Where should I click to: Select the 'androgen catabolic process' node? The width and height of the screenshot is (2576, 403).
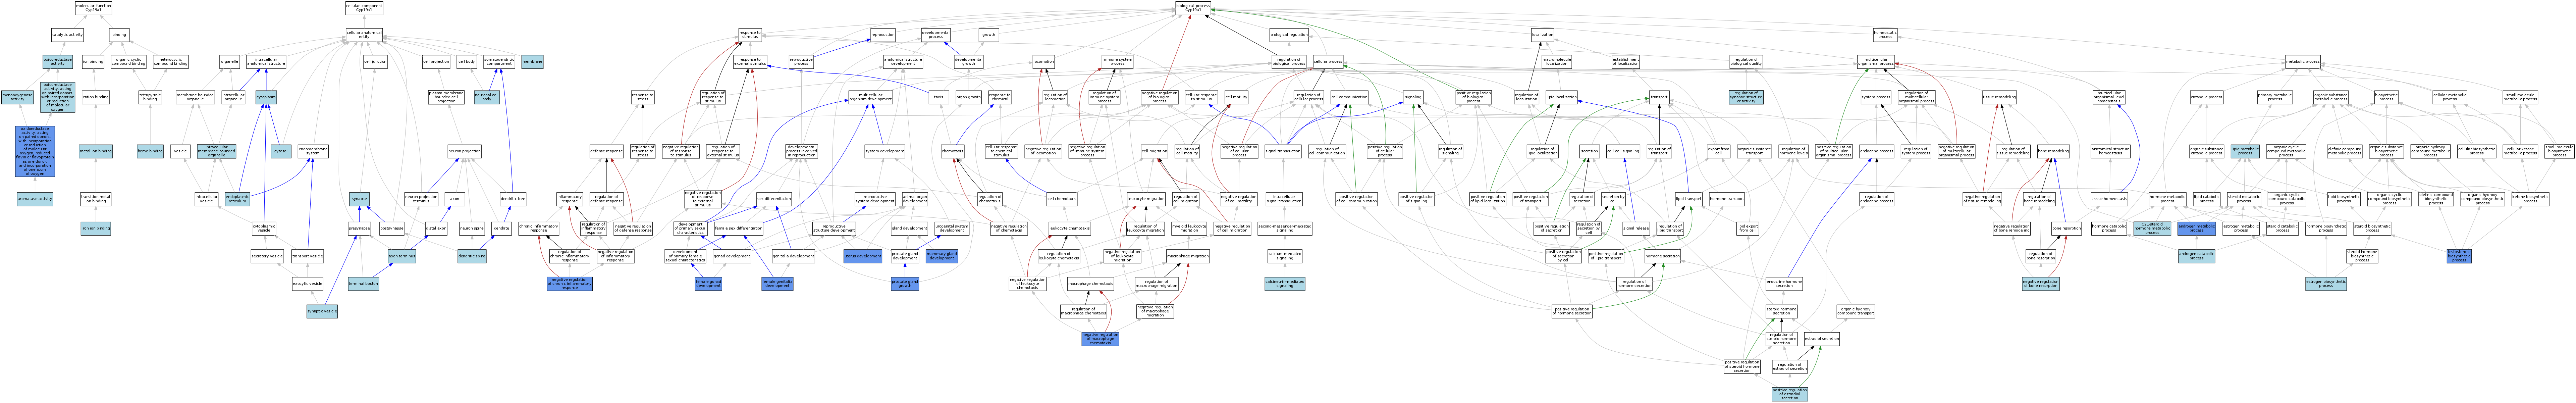pos(2196,256)
